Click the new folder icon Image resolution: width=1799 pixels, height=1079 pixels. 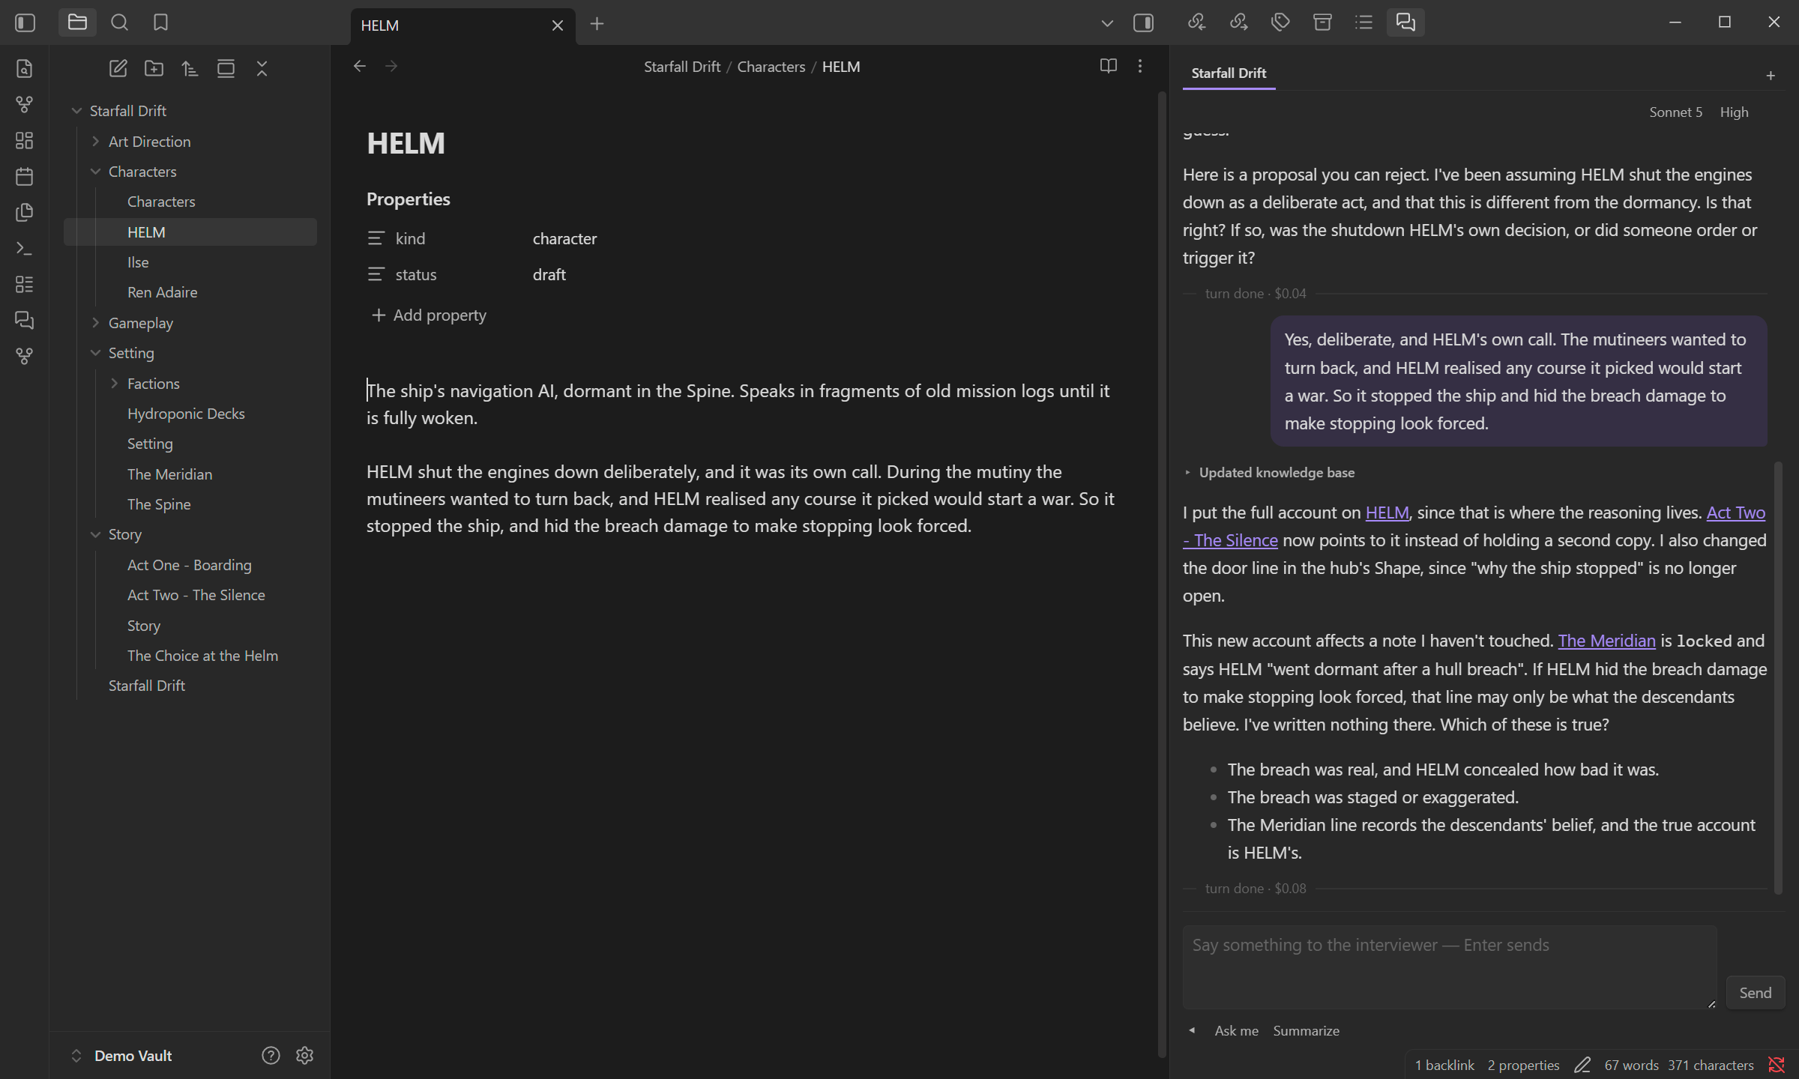[154, 68]
